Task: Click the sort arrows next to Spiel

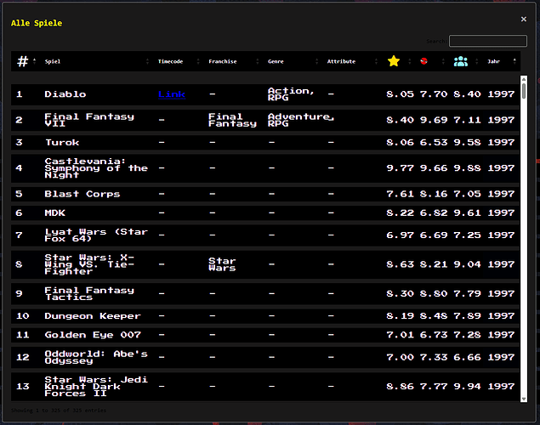Action: [x=148, y=61]
